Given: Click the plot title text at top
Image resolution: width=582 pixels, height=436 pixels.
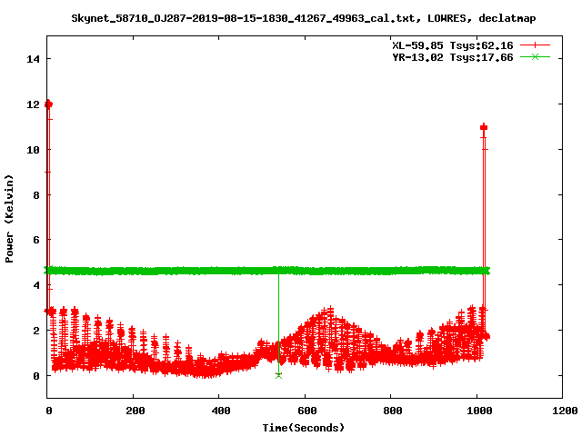Looking at the screenshot, I should click(303, 18).
